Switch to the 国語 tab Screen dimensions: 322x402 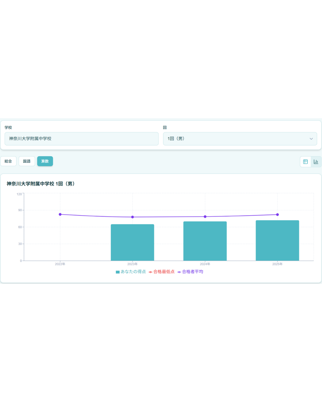pos(27,161)
